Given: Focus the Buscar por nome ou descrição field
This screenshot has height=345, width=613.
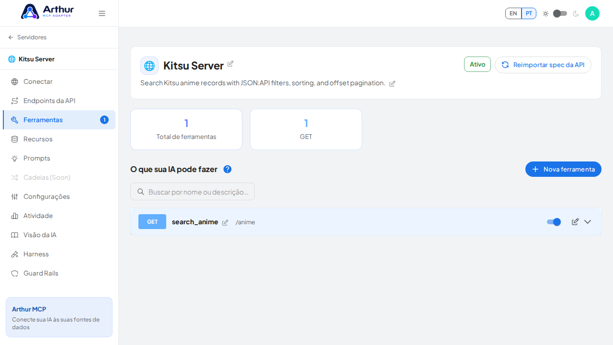Looking at the screenshot, I should point(193,192).
